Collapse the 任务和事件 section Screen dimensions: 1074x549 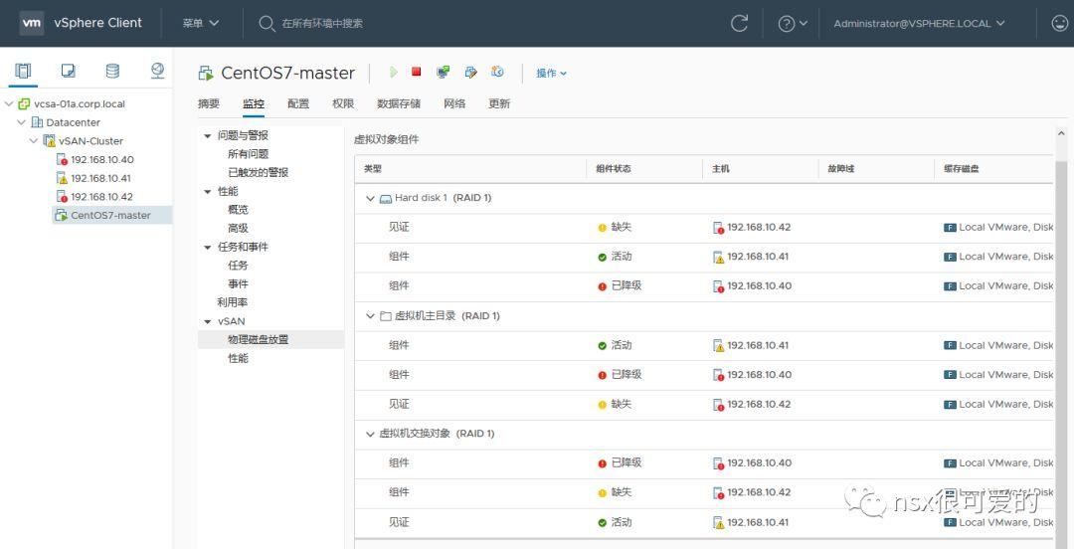pos(208,247)
